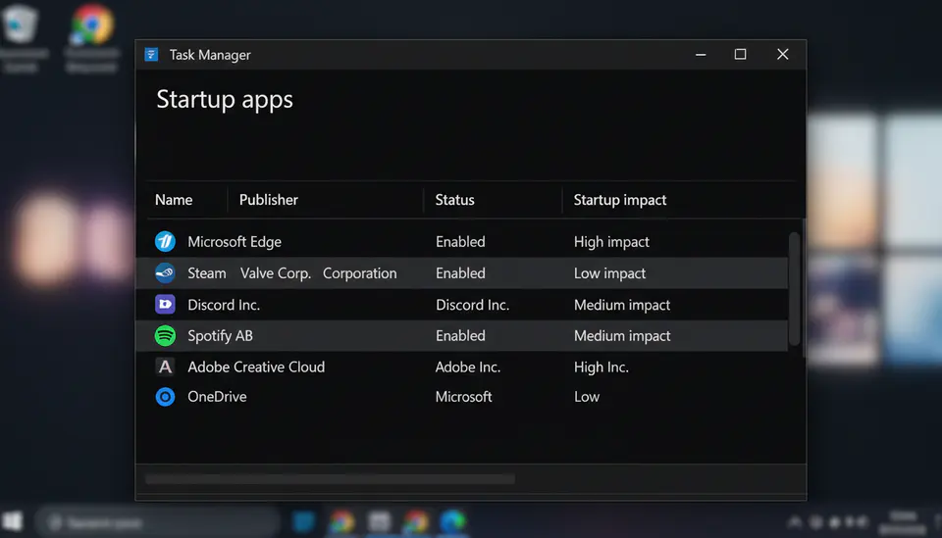
Task: Click Enabled status in Steam row
Action: [460, 273]
